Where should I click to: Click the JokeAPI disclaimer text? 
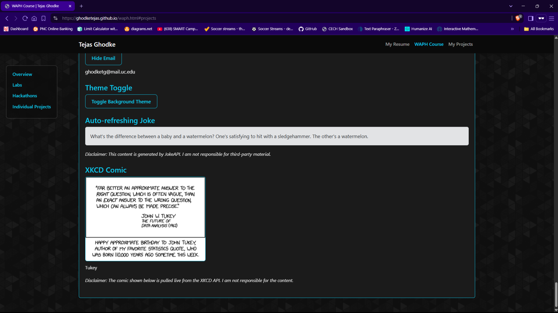point(178,154)
